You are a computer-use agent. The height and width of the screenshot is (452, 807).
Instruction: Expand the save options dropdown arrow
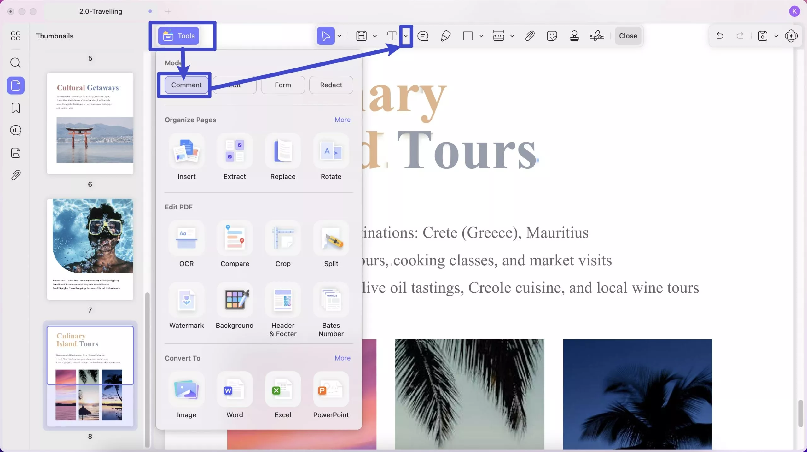(x=776, y=36)
